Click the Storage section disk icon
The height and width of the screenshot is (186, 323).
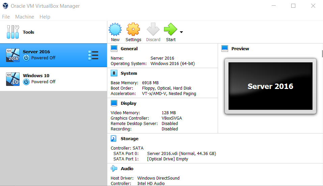(x=114, y=138)
